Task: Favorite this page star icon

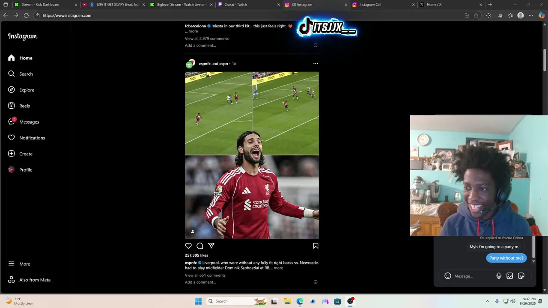Action: tap(476, 15)
